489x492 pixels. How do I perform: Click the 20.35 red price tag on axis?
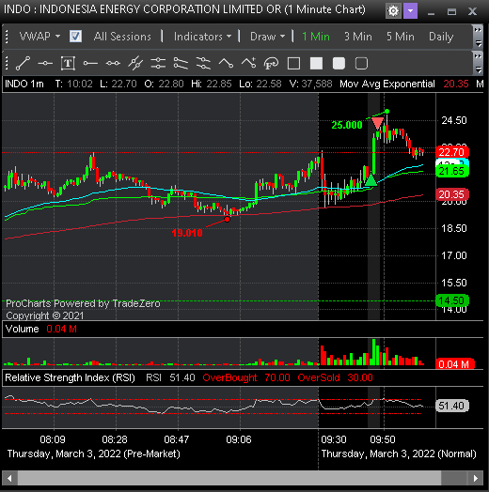pos(452,194)
